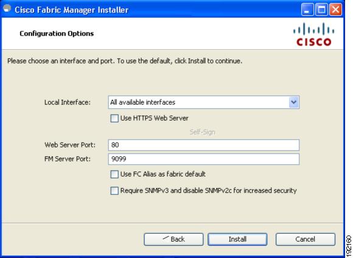Go to the previous step with Back

click(x=173, y=239)
